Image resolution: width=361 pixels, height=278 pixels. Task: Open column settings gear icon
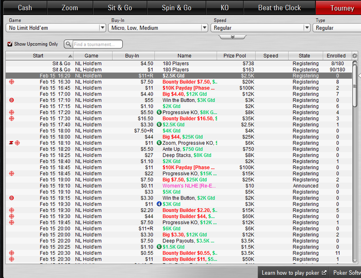[x=355, y=56]
